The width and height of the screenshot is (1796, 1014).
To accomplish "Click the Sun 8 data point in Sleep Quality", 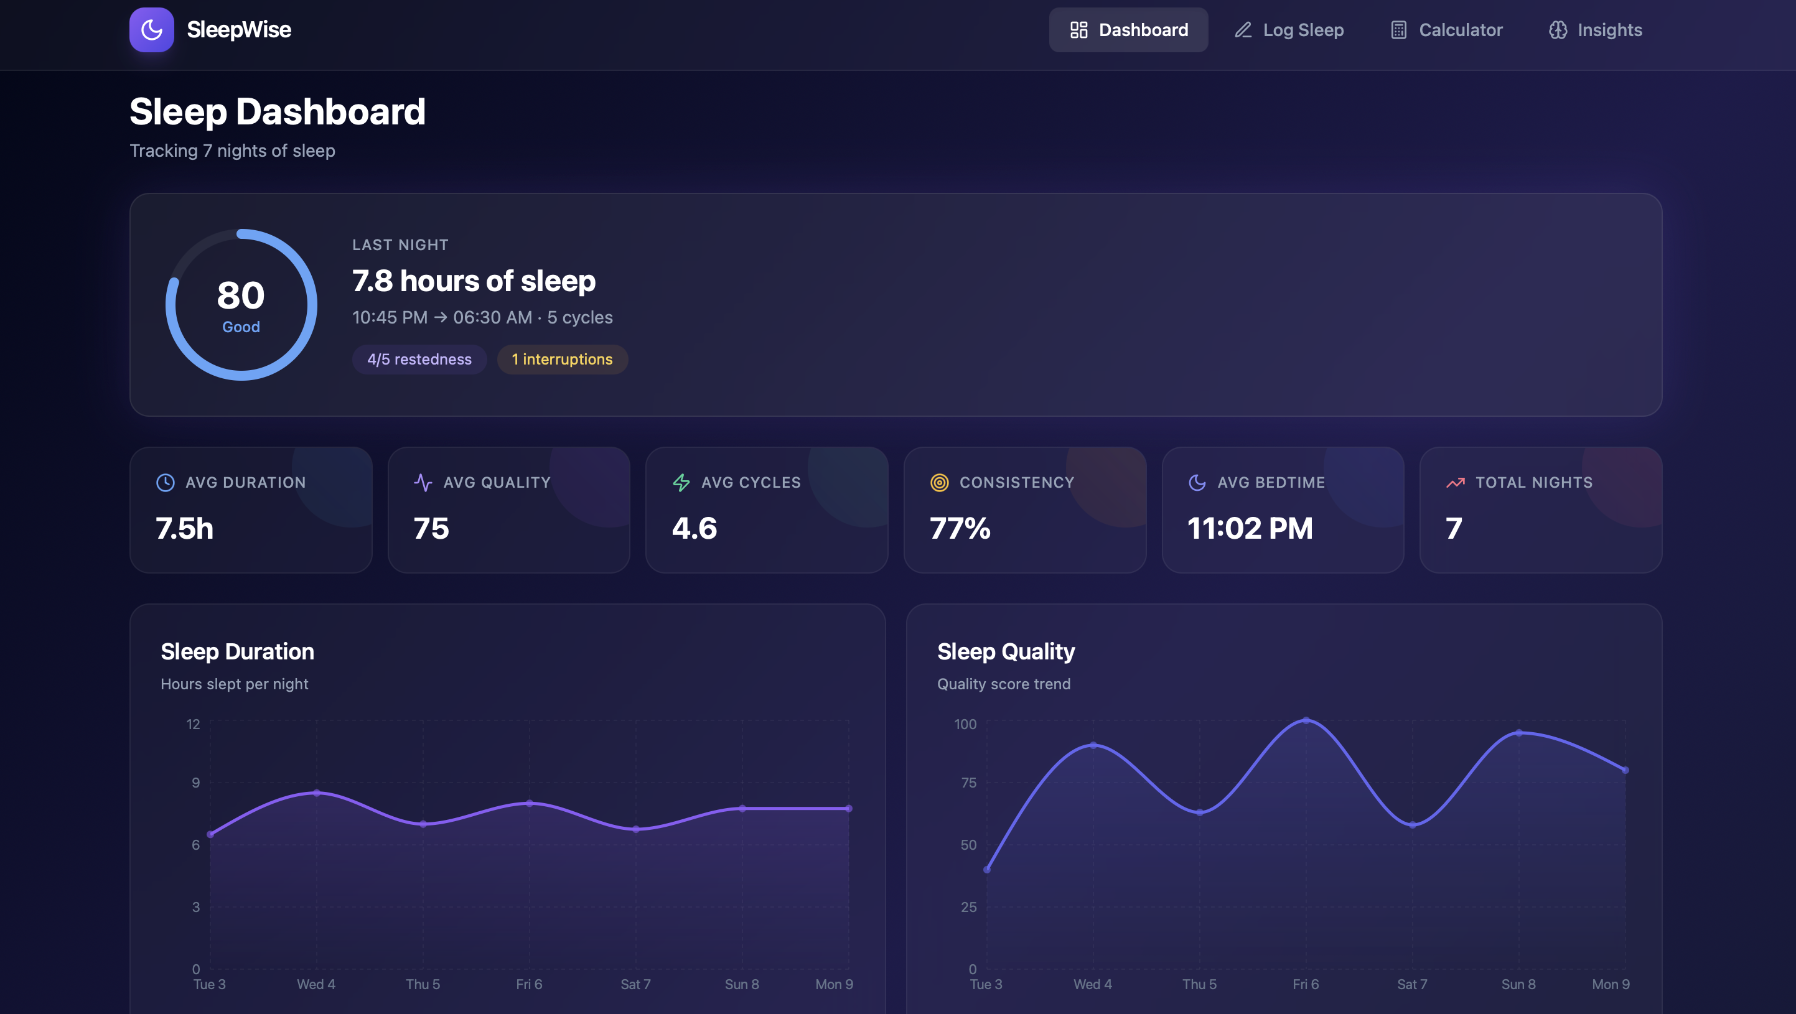I will point(1519,733).
